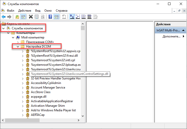187x129 pixels.
Task: Click the tree vertical scrollbar thumb
Action: (x=83, y=28)
